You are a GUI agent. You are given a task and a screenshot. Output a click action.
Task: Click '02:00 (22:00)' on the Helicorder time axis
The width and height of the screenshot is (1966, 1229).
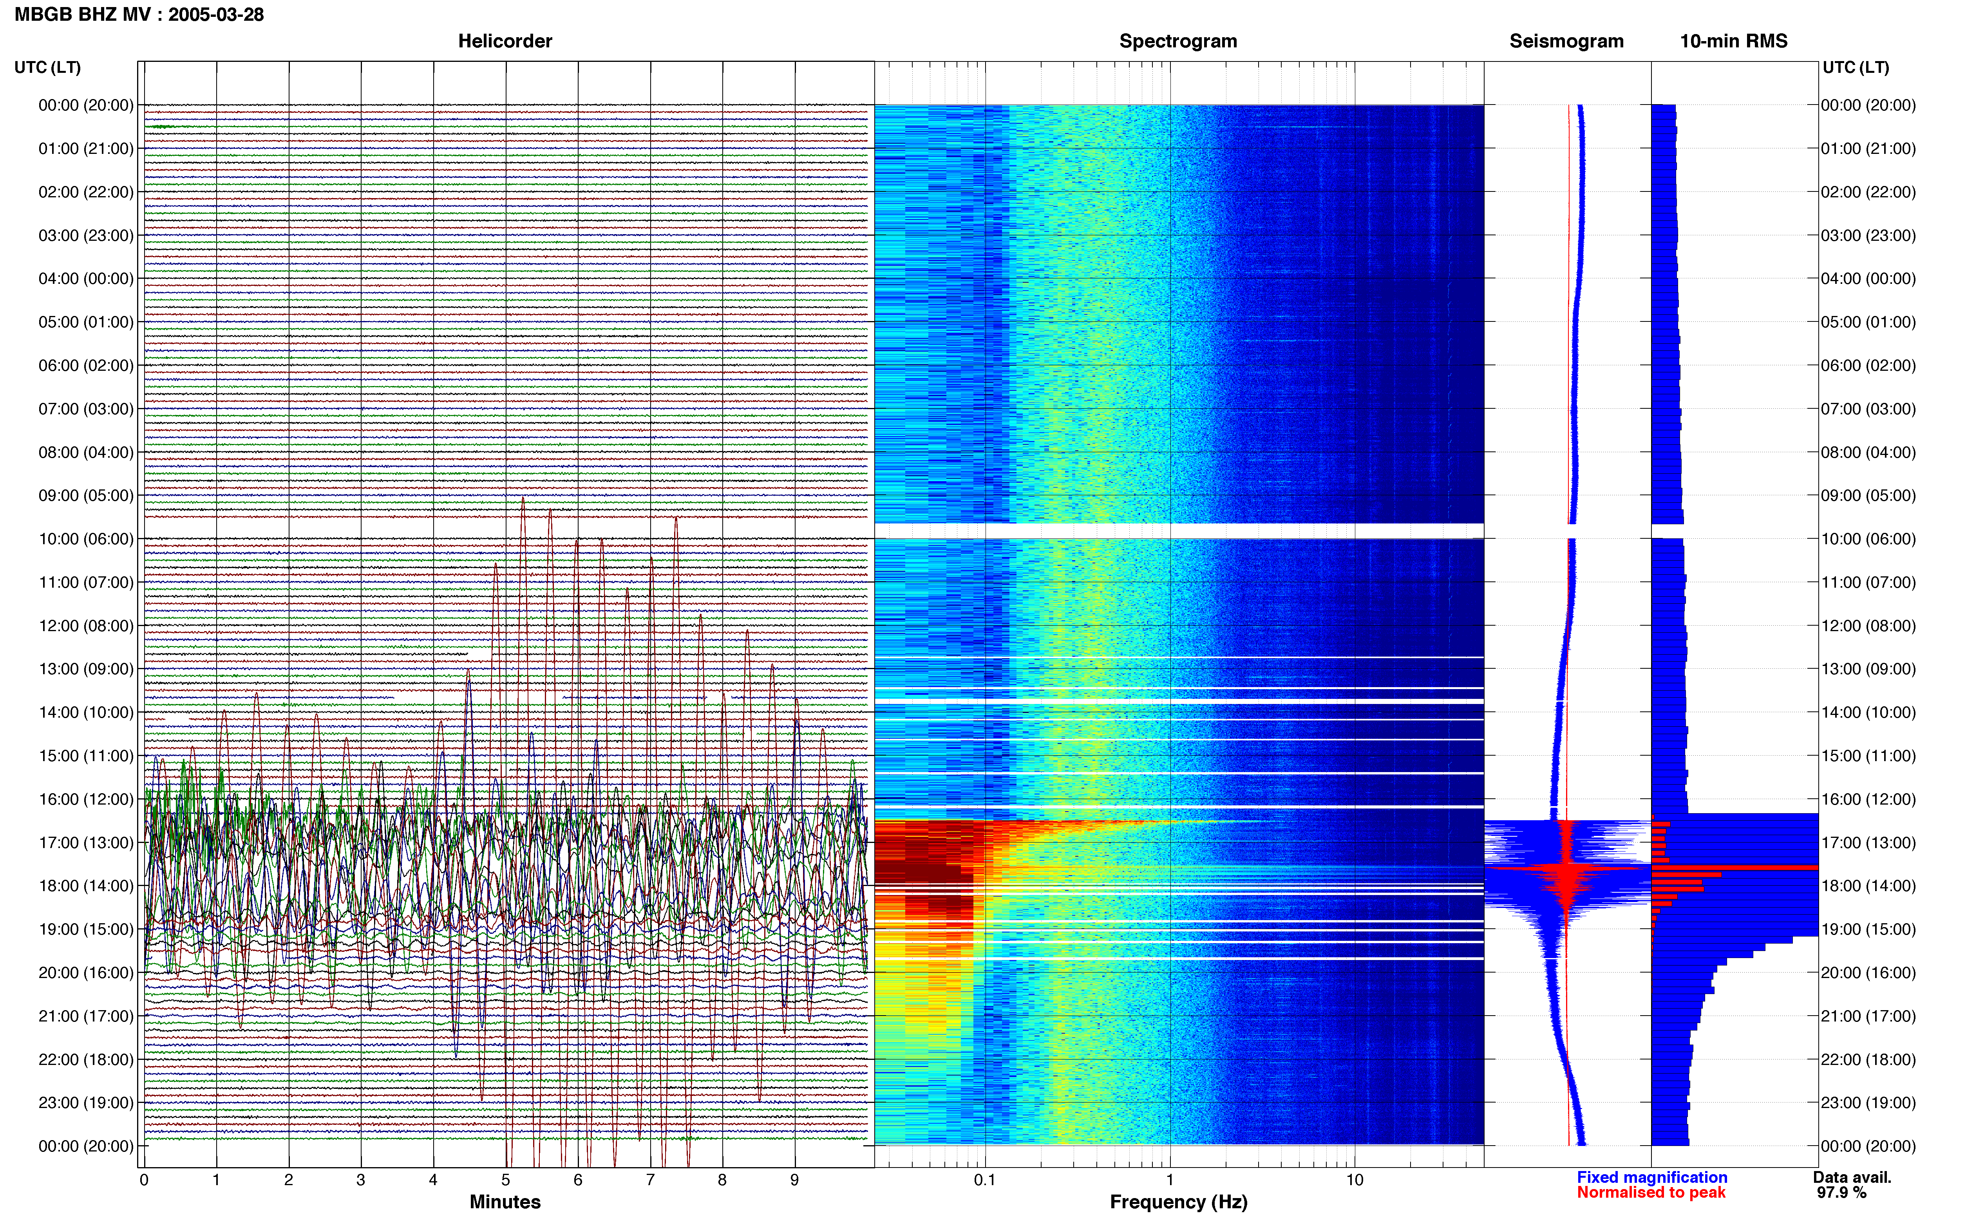tap(86, 192)
